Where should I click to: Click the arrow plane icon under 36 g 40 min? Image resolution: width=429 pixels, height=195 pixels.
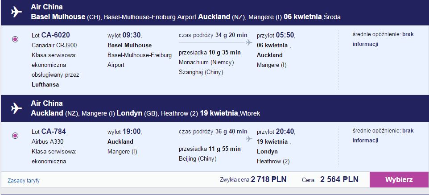pos(249,139)
